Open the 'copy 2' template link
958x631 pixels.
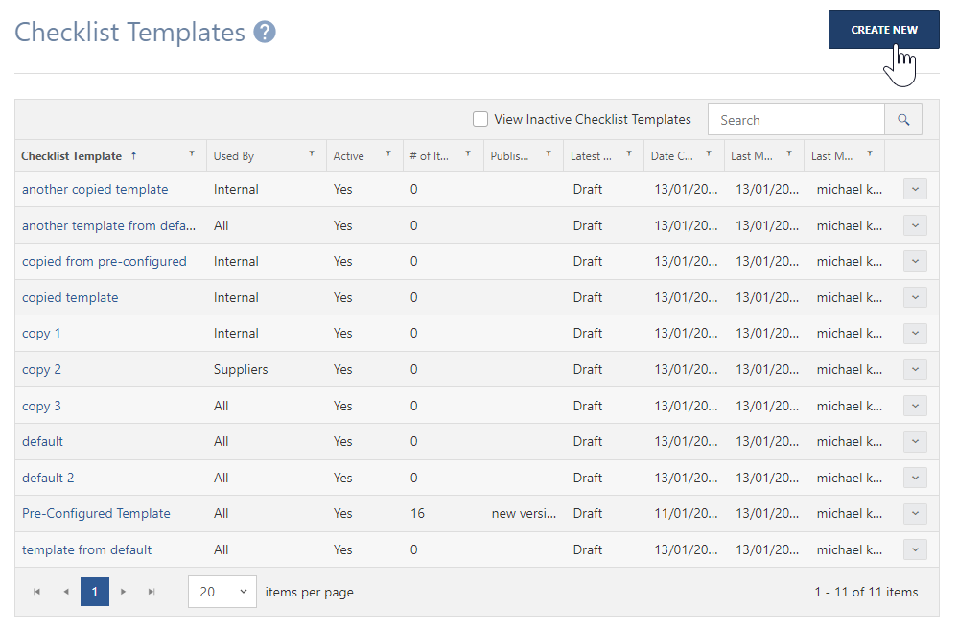point(41,369)
